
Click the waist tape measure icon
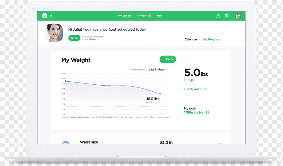point(65,143)
